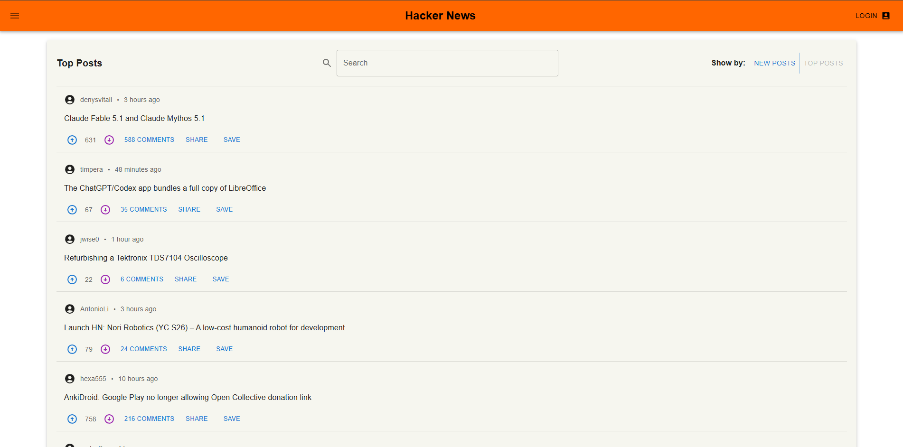The image size is (903, 447).
Task: Save the Claude Fable 5.1 post
Action: pos(232,140)
